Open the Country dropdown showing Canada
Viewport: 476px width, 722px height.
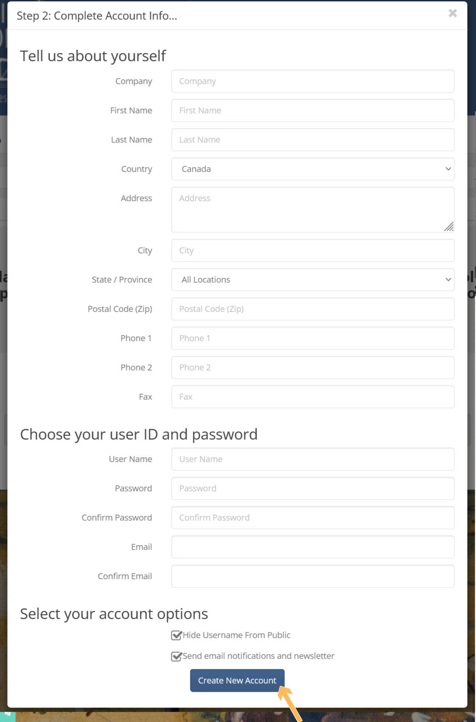313,169
